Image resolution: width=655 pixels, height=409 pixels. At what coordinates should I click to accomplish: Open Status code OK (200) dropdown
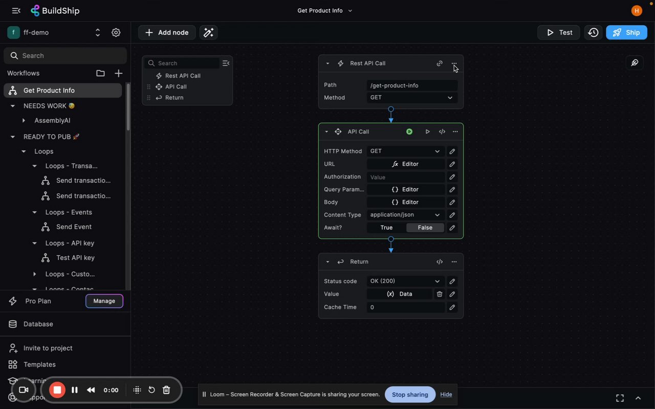click(x=405, y=281)
